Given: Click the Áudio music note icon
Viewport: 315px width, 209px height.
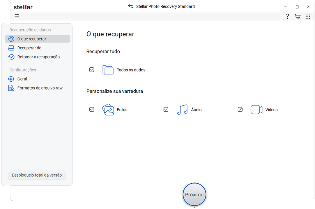Looking at the screenshot, I should [183, 110].
